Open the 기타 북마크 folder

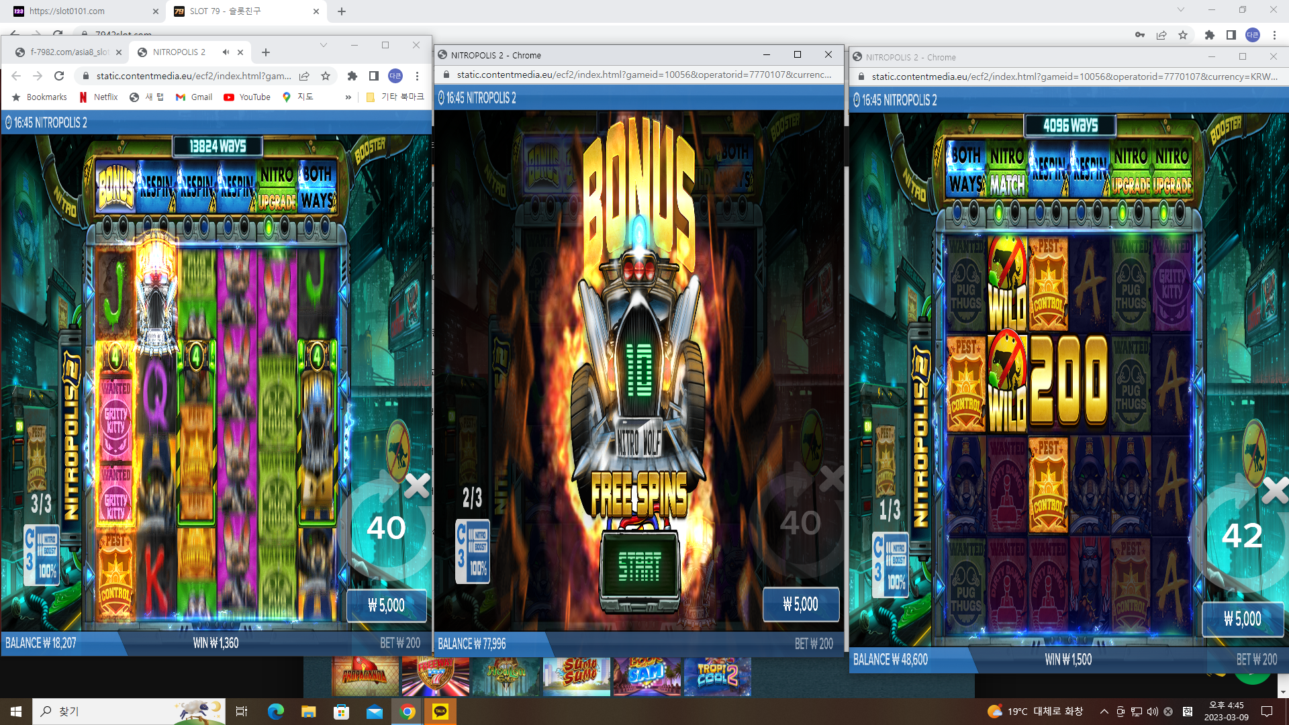[395, 97]
